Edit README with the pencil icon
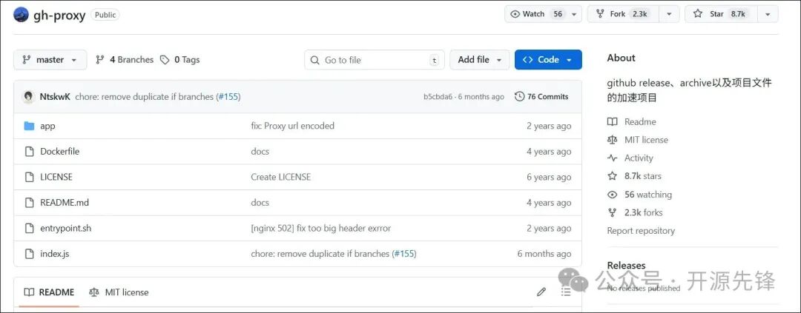The width and height of the screenshot is (801, 313). [541, 292]
